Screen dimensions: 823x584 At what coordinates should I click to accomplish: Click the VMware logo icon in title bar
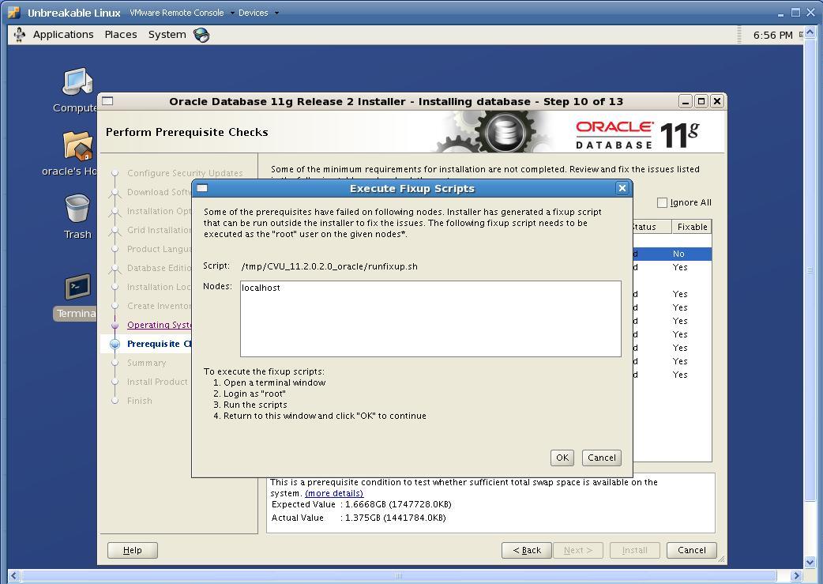(14, 12)
